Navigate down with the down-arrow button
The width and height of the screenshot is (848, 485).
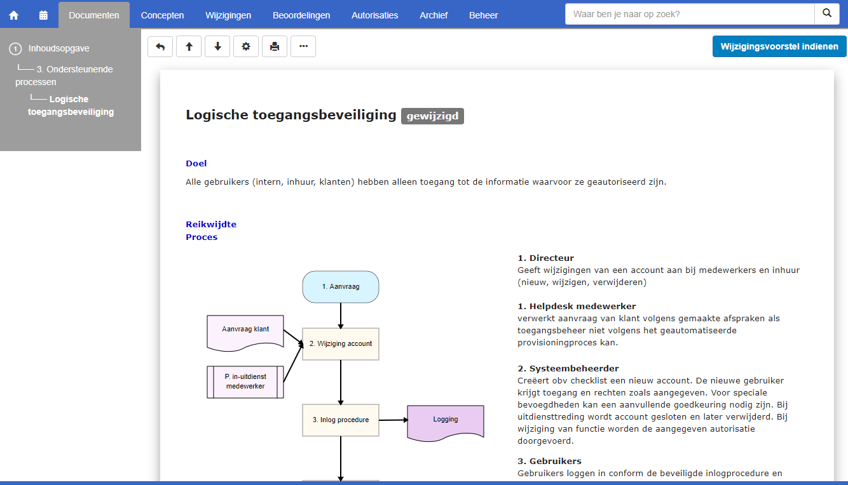pyautogui.click(x=217, y=46)
